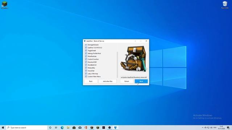Toggle the CustomCrosshair addon checkbox
The image size is (232, 130).
[x=86, y=59]
